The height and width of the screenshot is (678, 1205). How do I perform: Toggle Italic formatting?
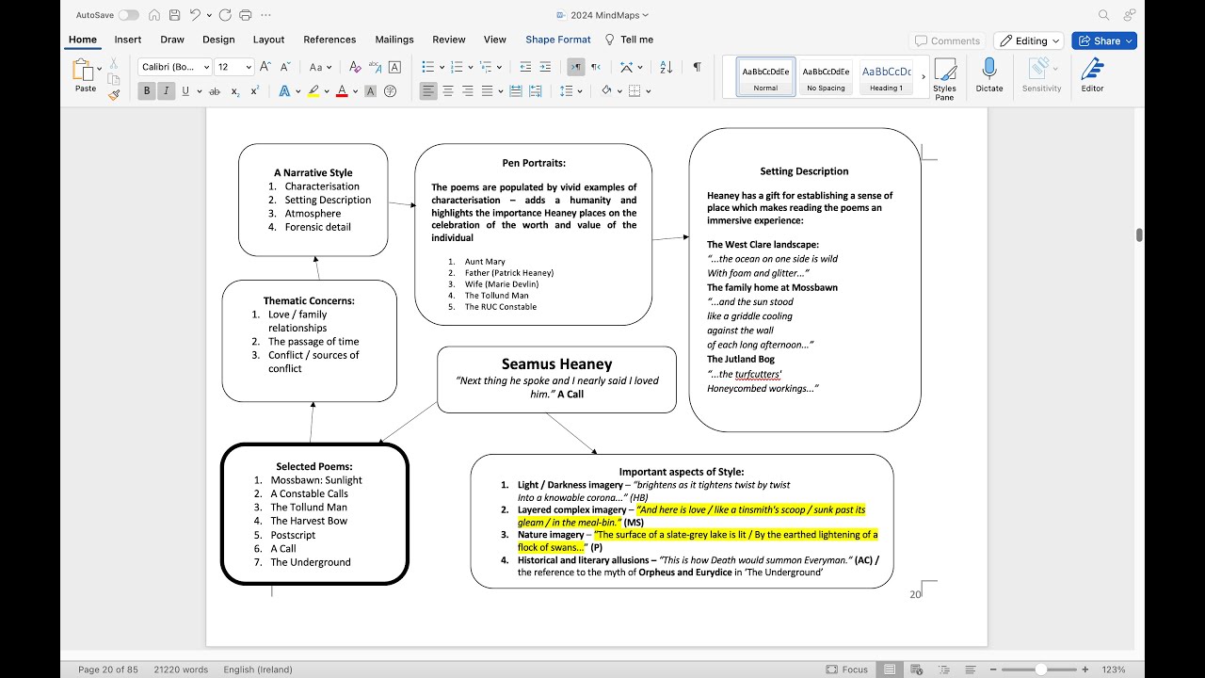click(x=167, y=91)
